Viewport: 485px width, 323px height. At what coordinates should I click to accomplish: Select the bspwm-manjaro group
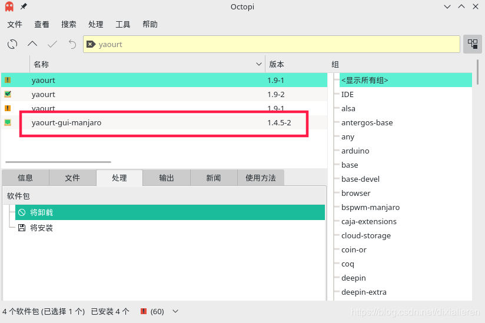pos(370,208)
